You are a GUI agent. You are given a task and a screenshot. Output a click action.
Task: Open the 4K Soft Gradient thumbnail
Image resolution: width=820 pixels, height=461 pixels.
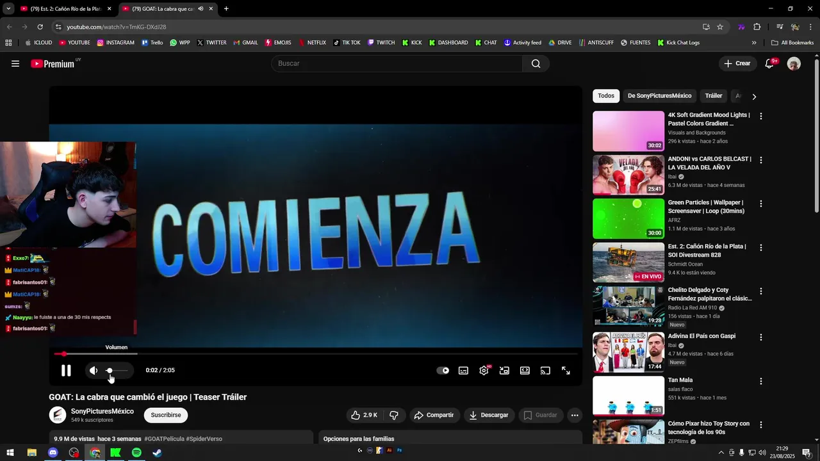(628, 131)
